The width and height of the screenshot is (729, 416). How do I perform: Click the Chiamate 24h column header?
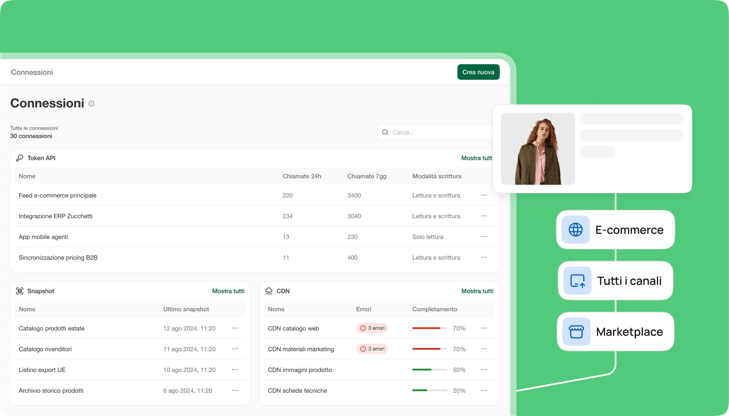click(302, 176)
